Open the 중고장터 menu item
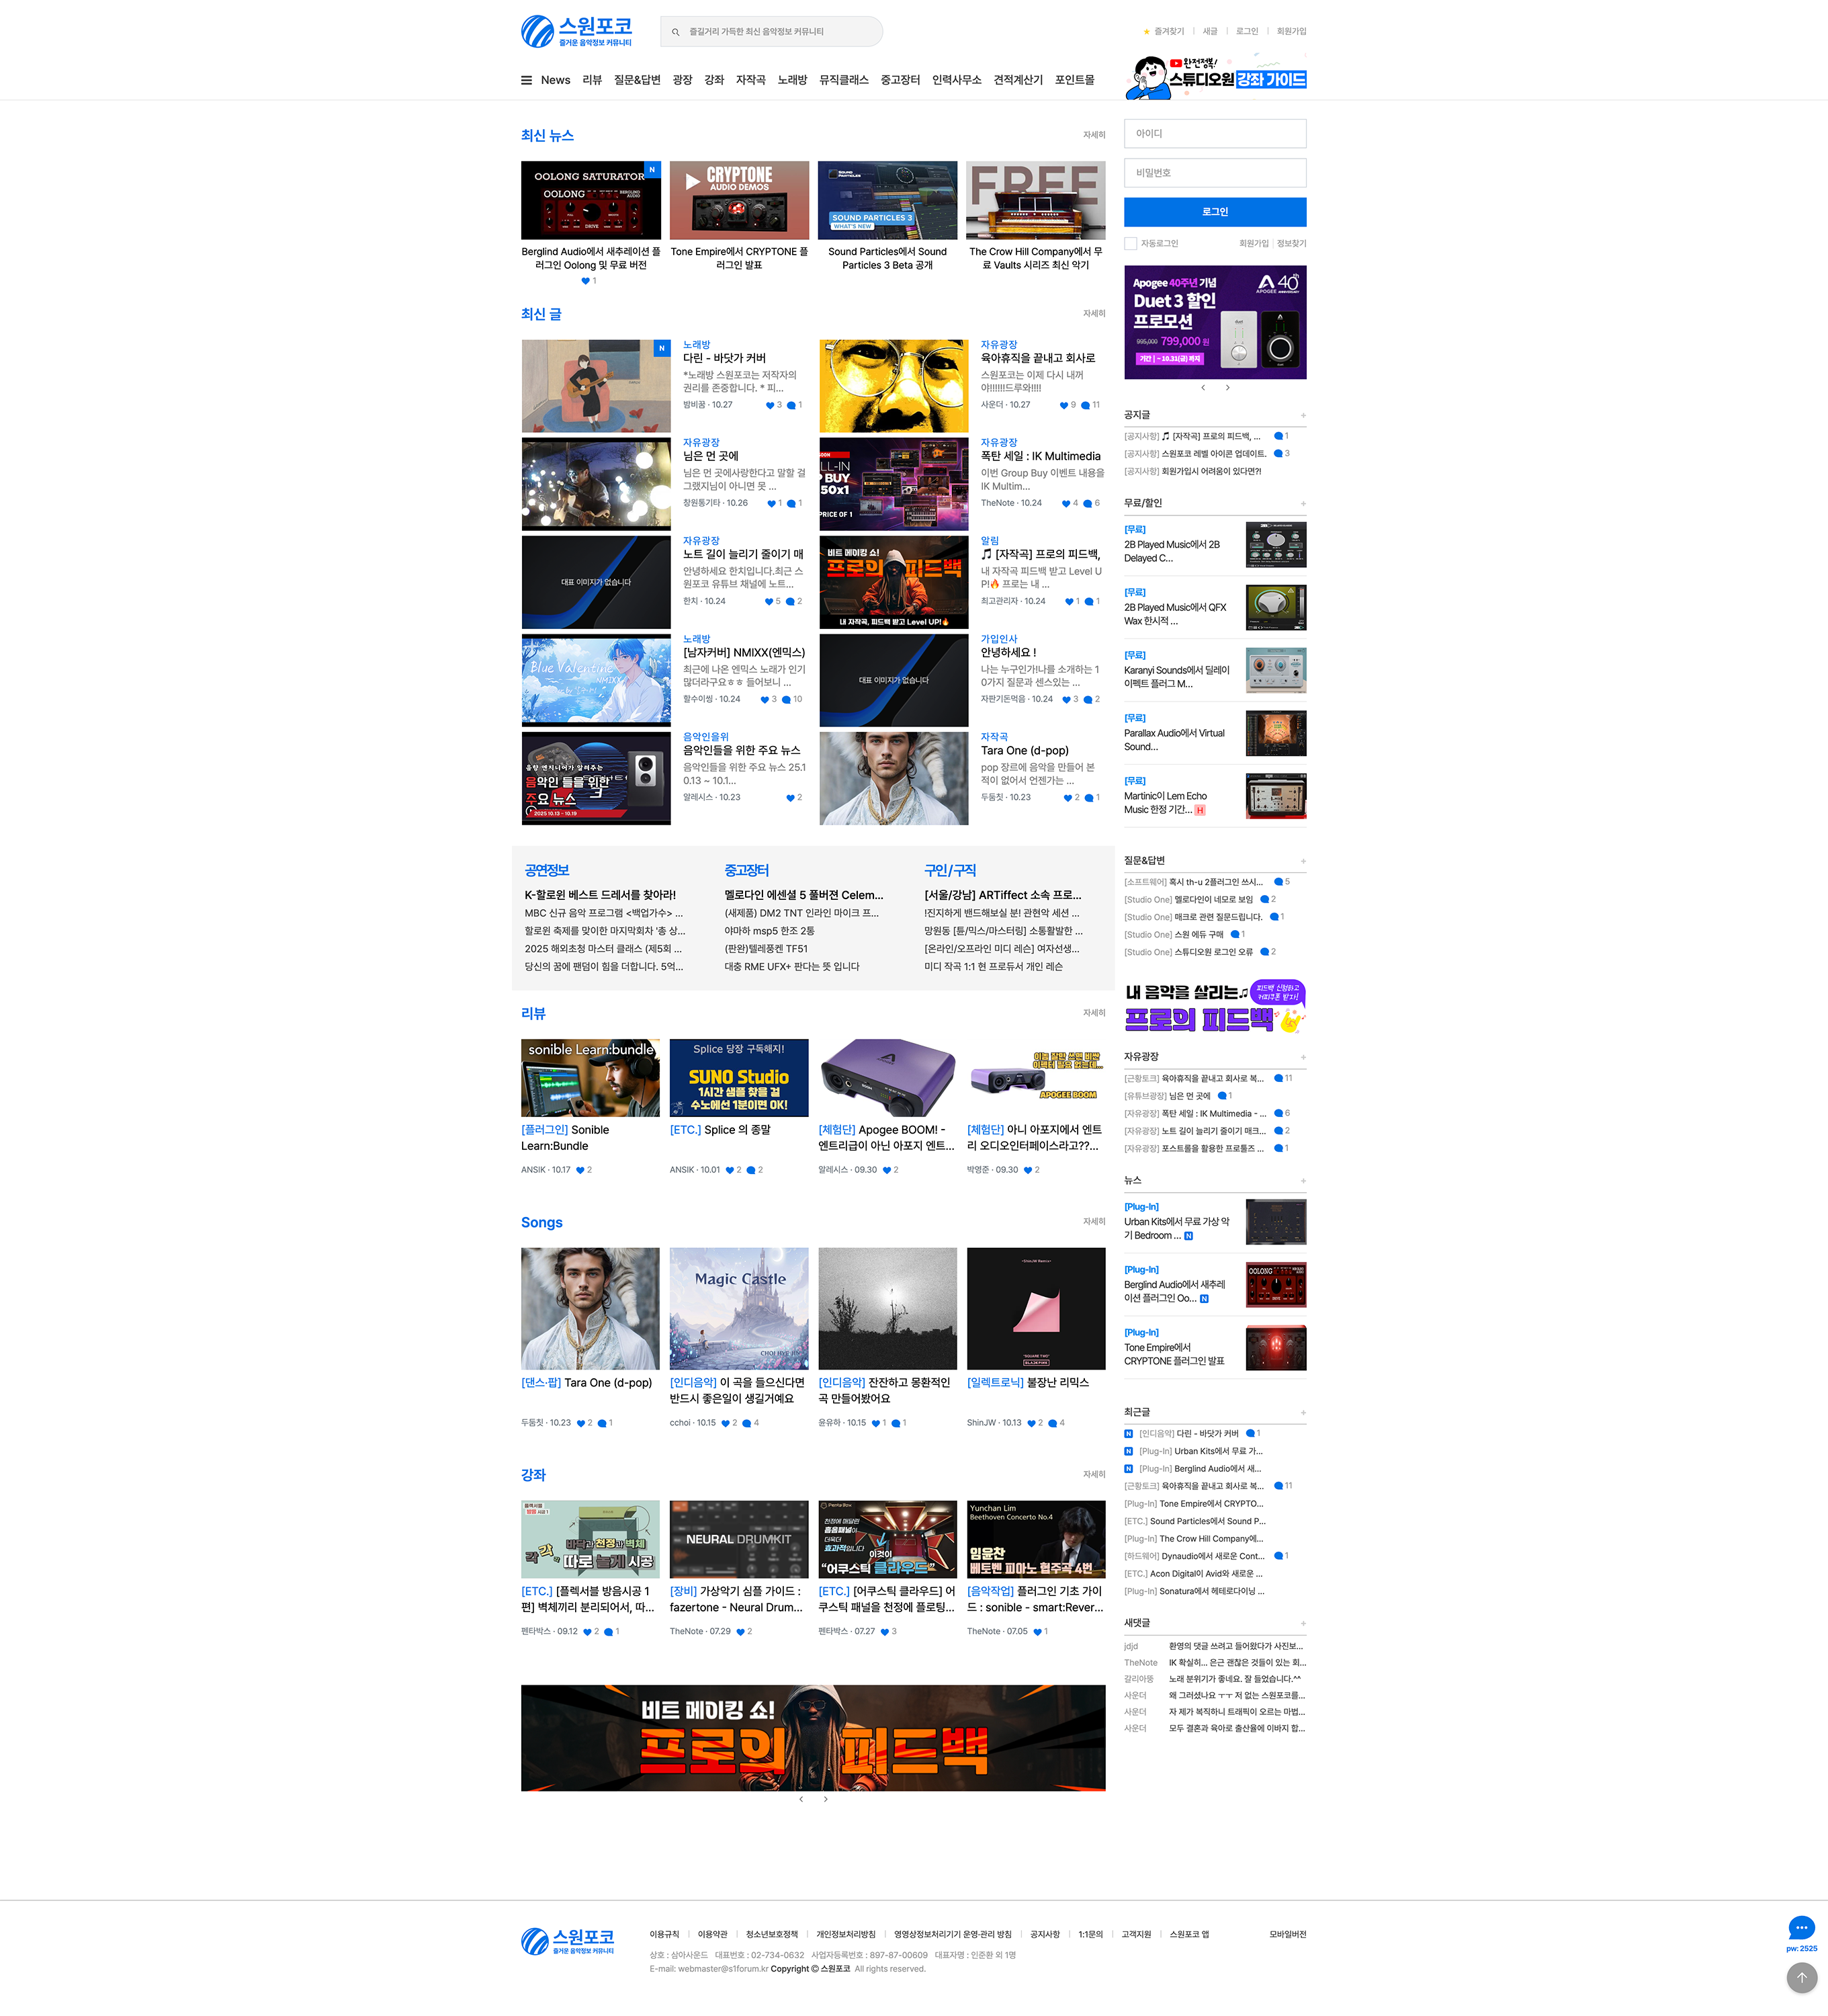The height and width of the screenshot is (2016, 1828). click(x=900, y=80)
